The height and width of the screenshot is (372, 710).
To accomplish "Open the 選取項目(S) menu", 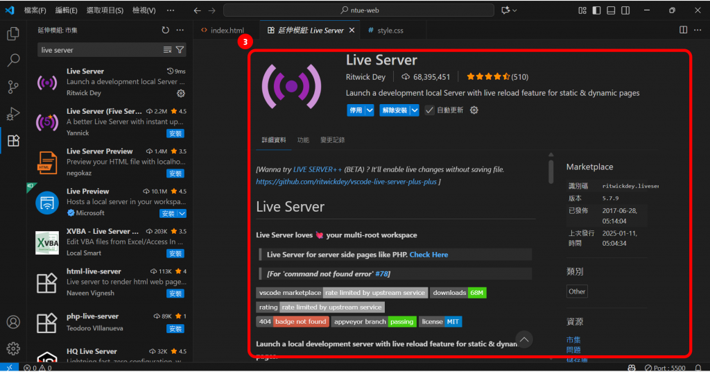I will (x=105, y=10).
